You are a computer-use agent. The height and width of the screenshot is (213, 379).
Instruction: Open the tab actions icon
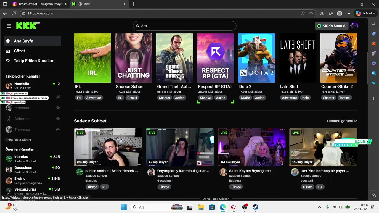coord(5,4)
